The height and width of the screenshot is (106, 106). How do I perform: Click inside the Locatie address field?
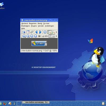[x=52, y=36]
